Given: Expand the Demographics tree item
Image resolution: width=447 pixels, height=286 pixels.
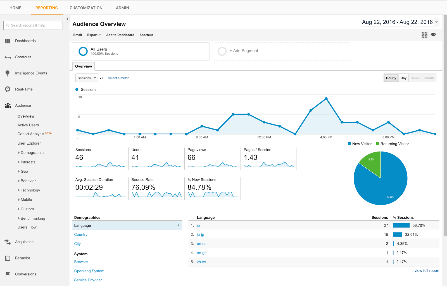Looking at the screenshot, I should (33, 153).
